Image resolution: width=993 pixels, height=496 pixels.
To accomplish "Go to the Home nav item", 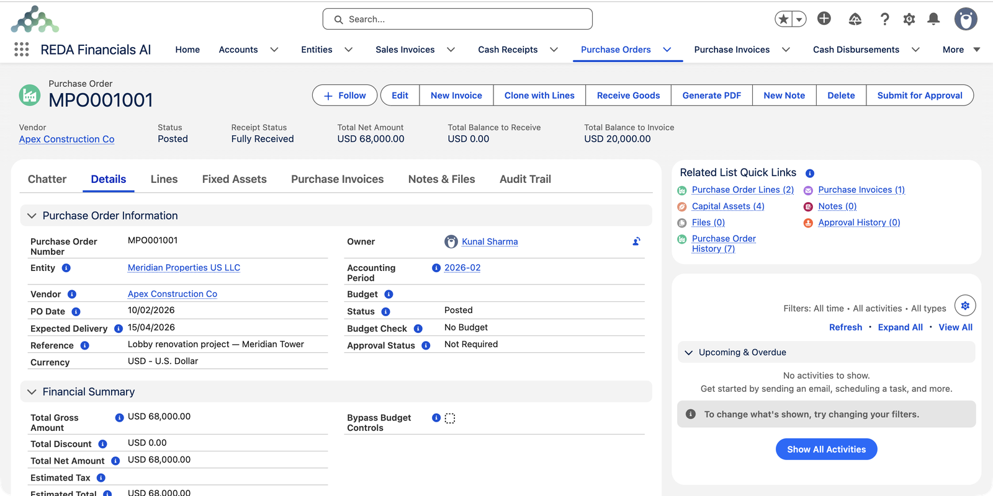I will tap(187, 50).
